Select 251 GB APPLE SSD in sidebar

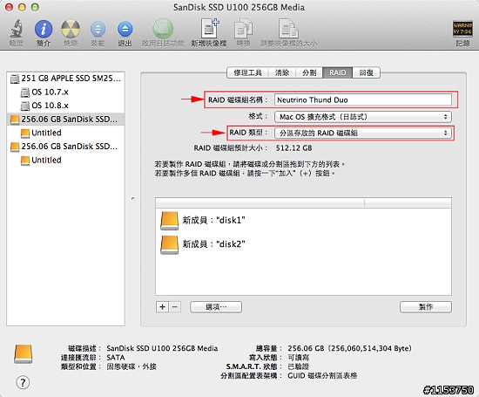[x=65, y=79]
